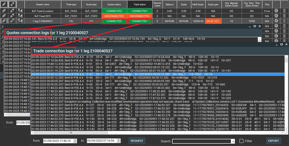289x146 pixels.
Task: Click disconnected quotes status for BJF Feed (NY)
Action: 114,16
